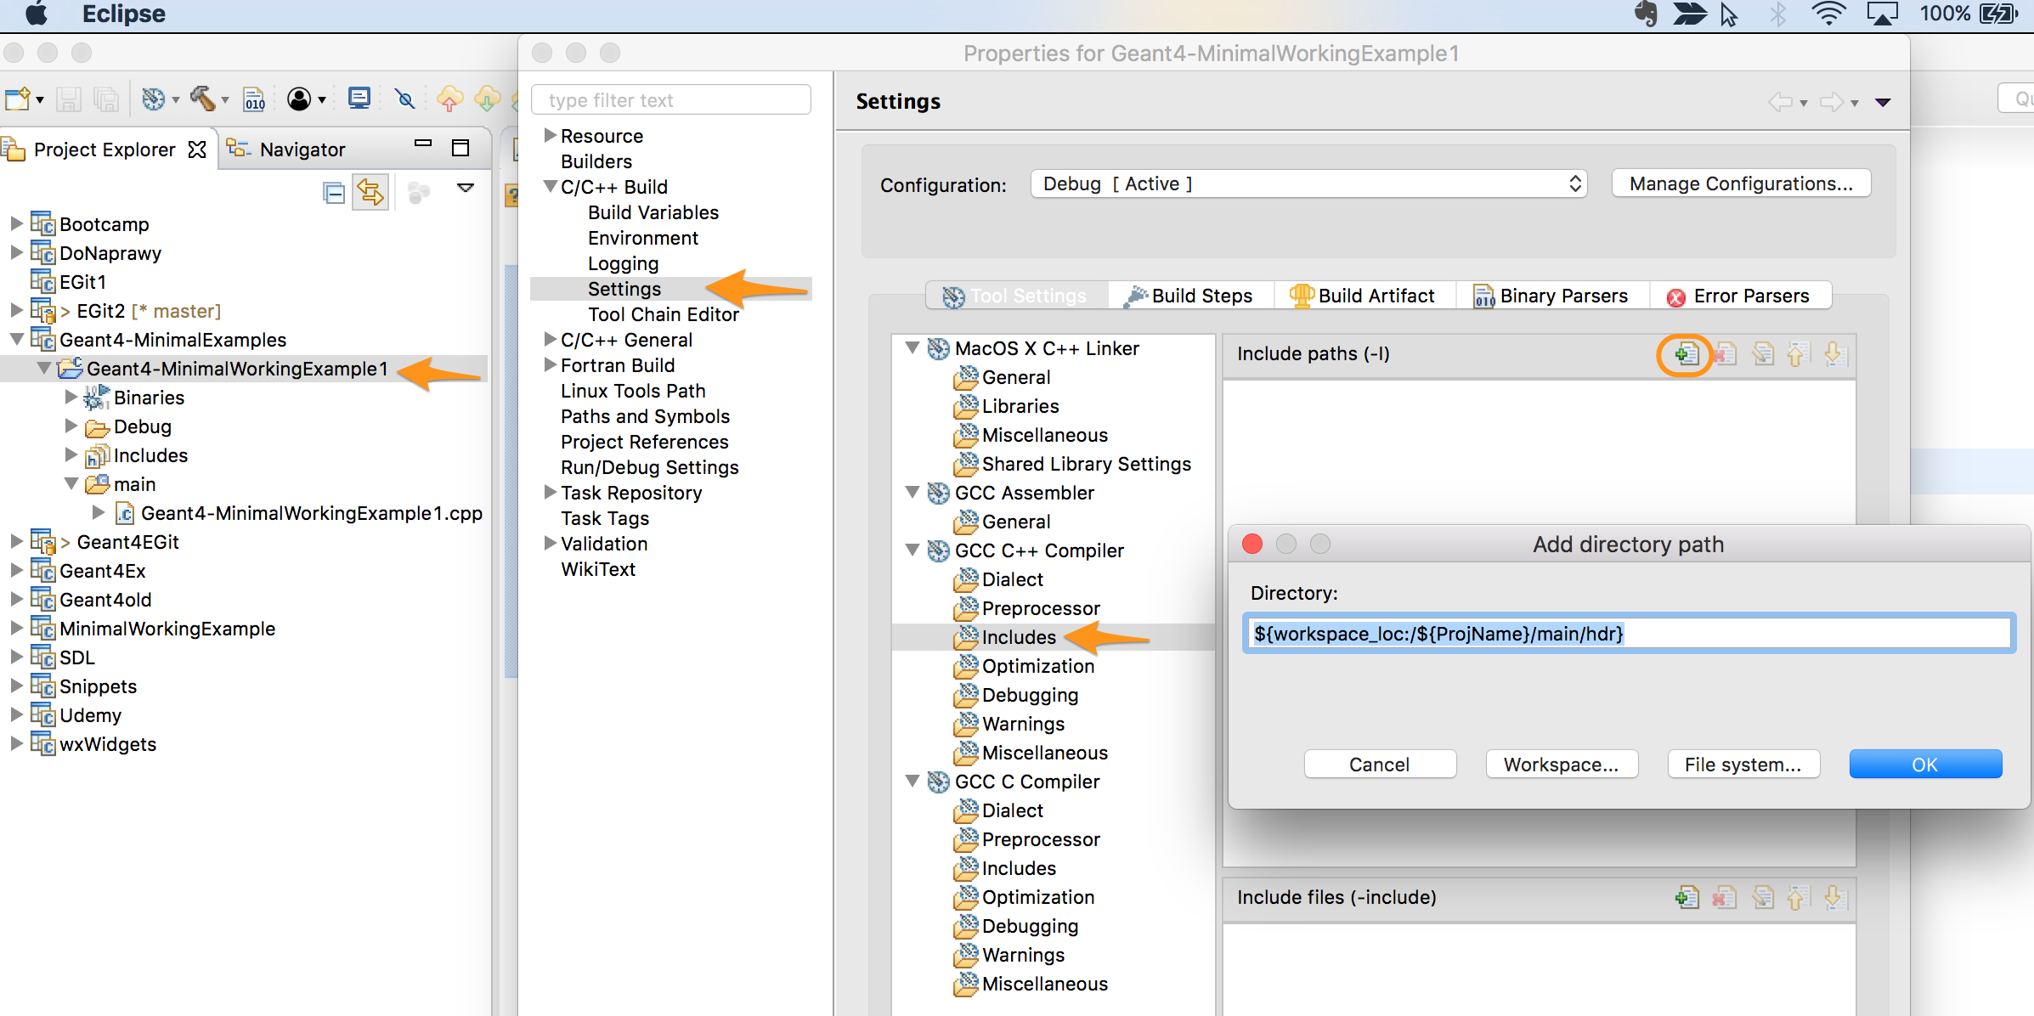2034x1016 pixels.
Task: Click the Delete include path icon
Action: click(1725, 355)
